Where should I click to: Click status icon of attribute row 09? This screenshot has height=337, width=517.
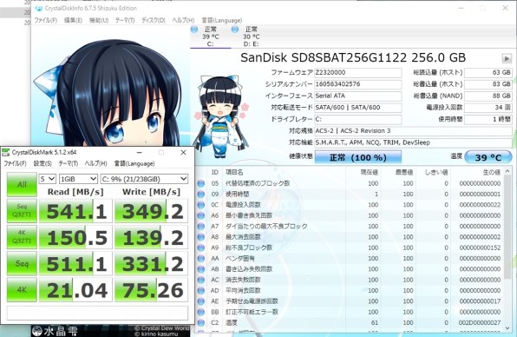coord(200,194)
